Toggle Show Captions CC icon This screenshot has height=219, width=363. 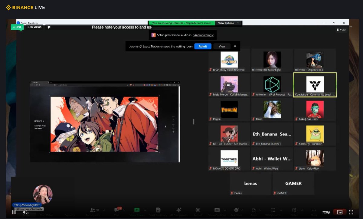[217, 210]
